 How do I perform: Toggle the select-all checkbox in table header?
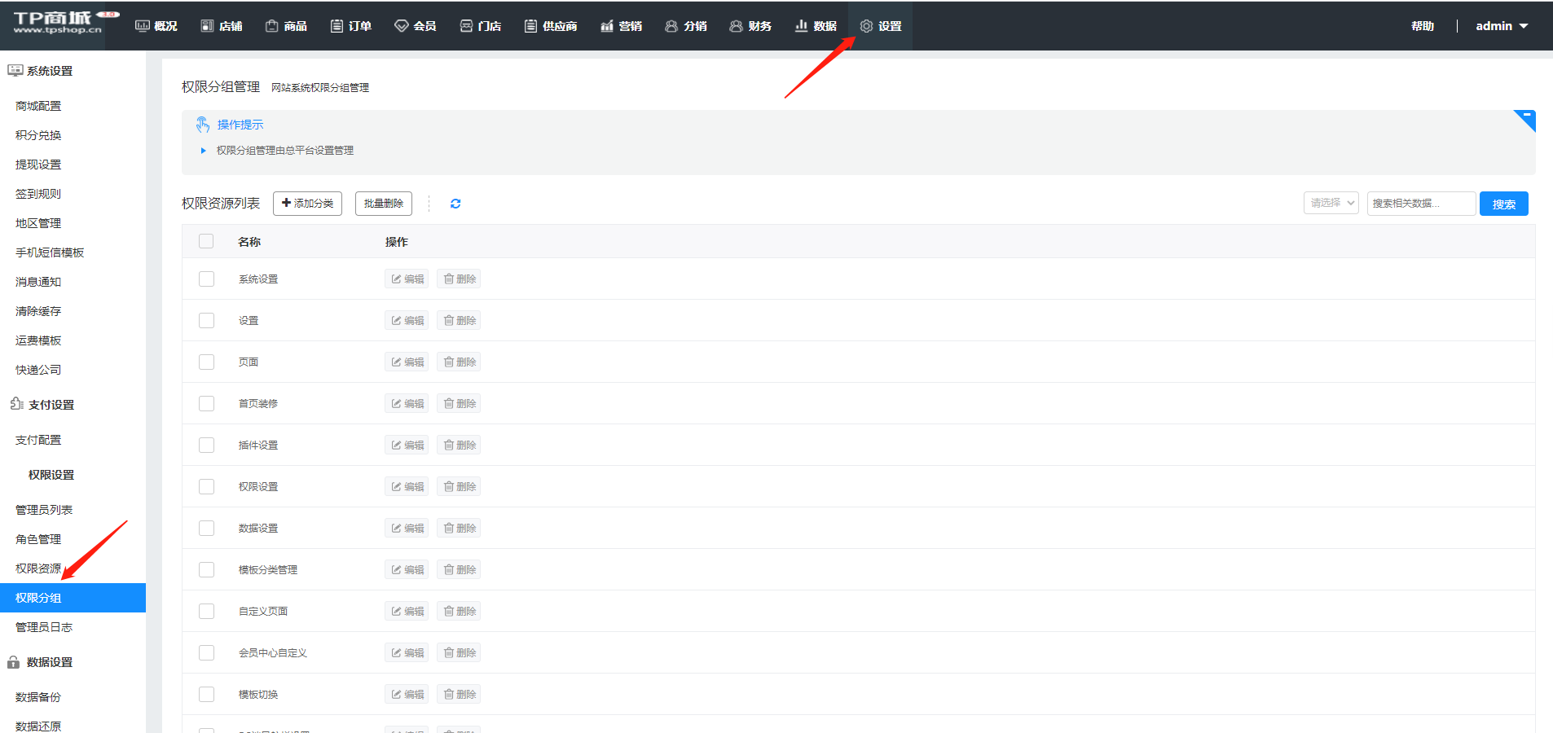coord(206,241)
